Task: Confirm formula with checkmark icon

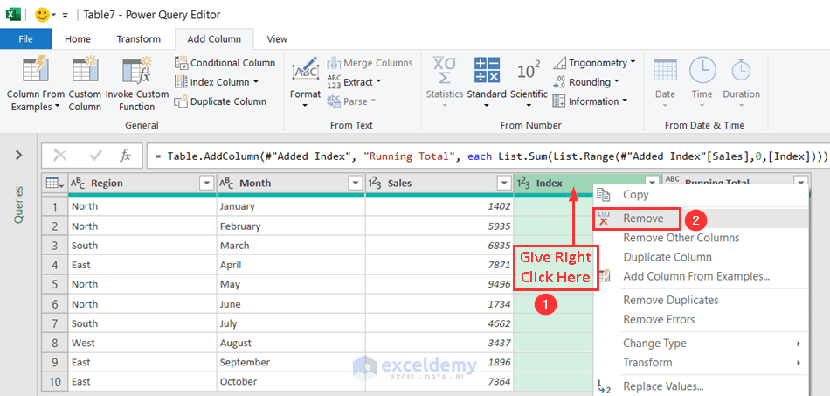Action: coord(96,156)
